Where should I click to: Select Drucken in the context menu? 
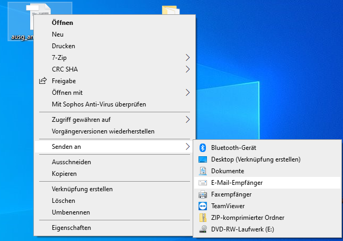(64, 46)
